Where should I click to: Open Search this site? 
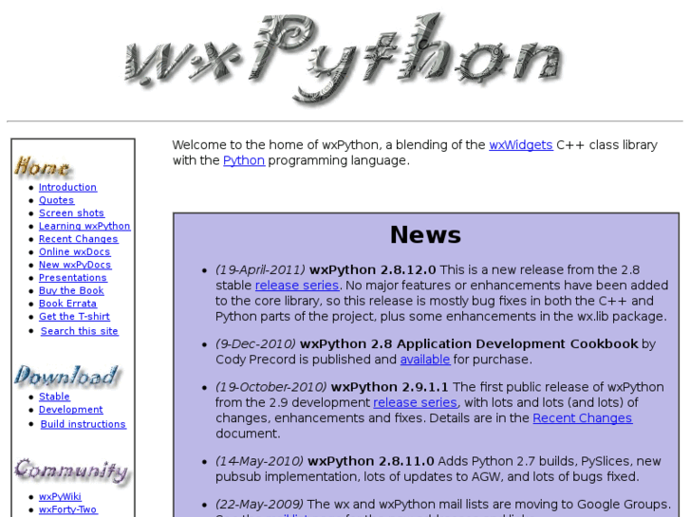point(79,331)
